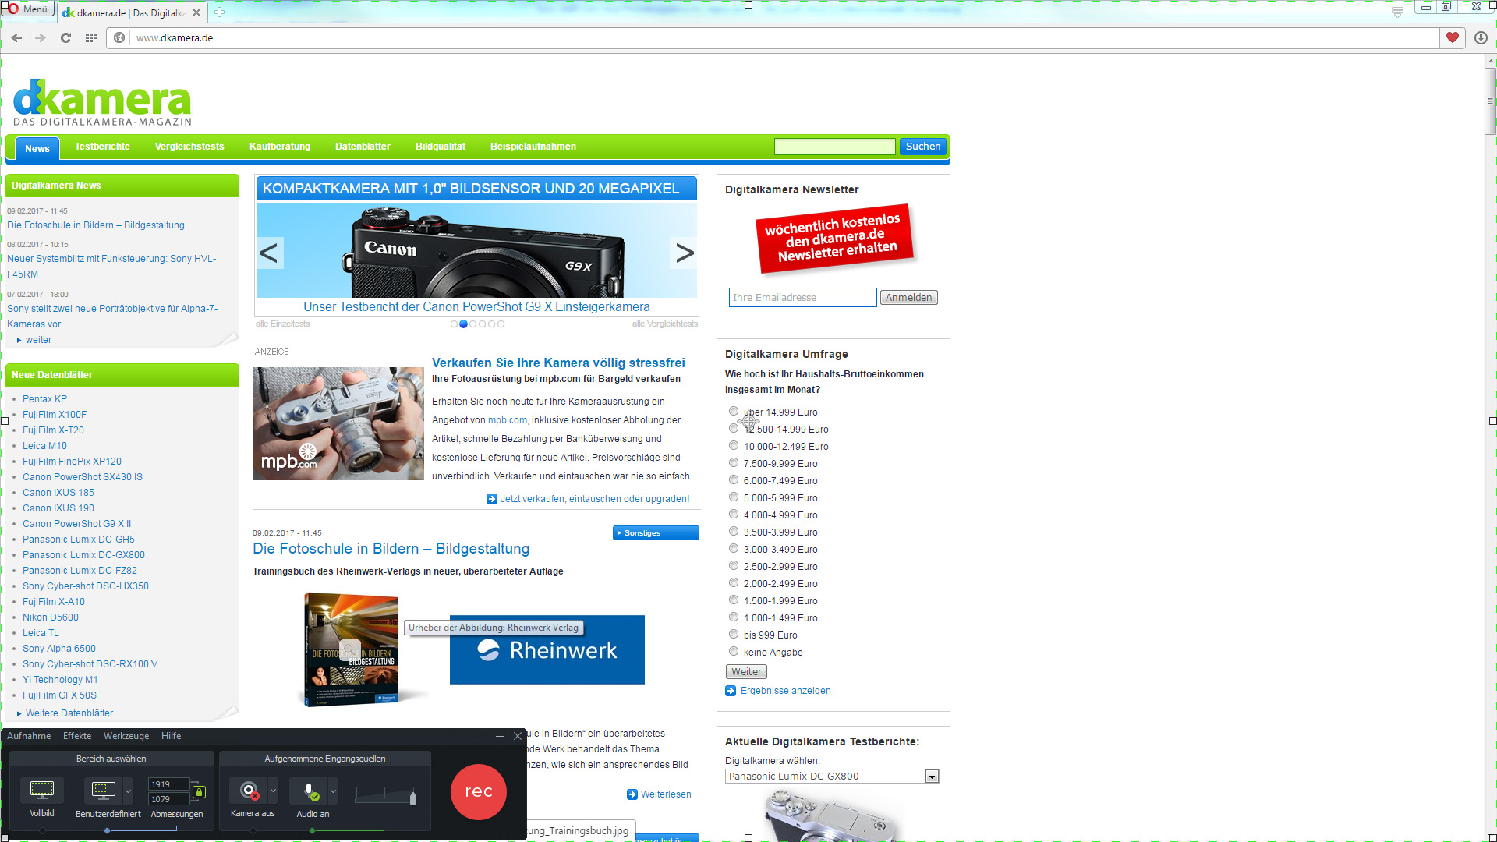Viewport: 1497px width, 842px height.
Task: Toggle the microphone Audio an icon
Action: point(310,791)
